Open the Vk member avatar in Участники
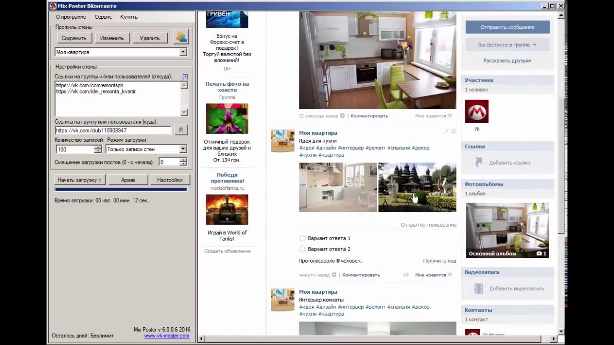 [477, 111]
